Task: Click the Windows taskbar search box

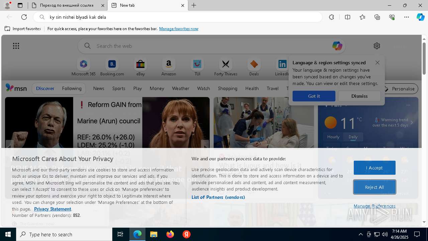Action: [x=64, y=234]
